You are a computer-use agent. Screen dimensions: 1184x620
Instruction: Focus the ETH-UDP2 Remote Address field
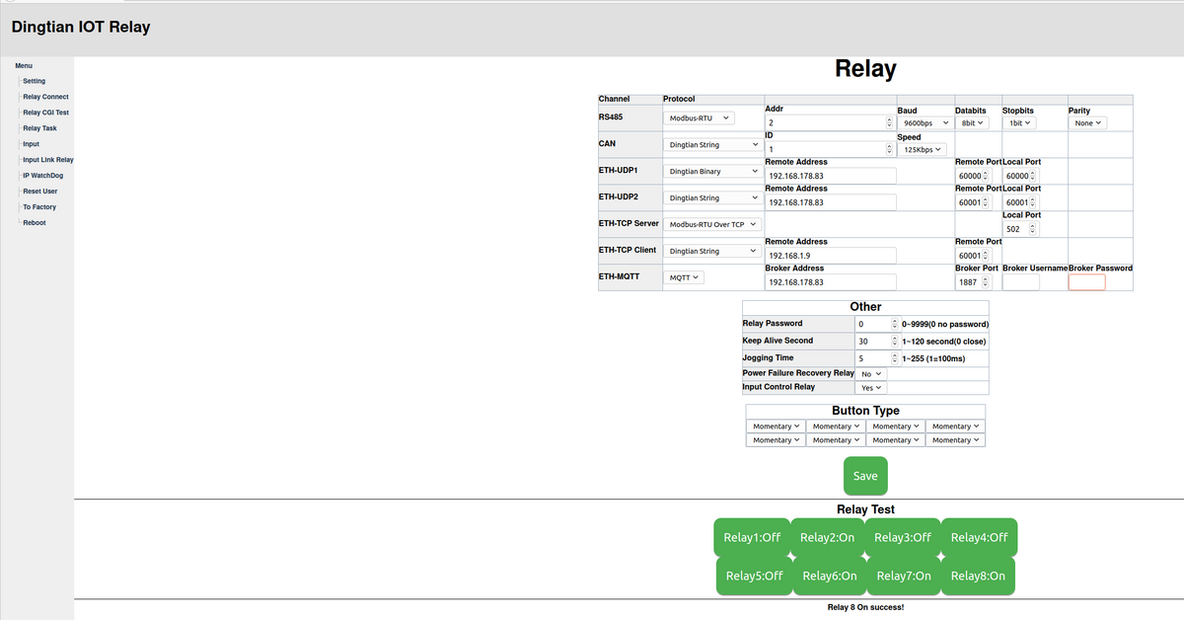[831, 202]
